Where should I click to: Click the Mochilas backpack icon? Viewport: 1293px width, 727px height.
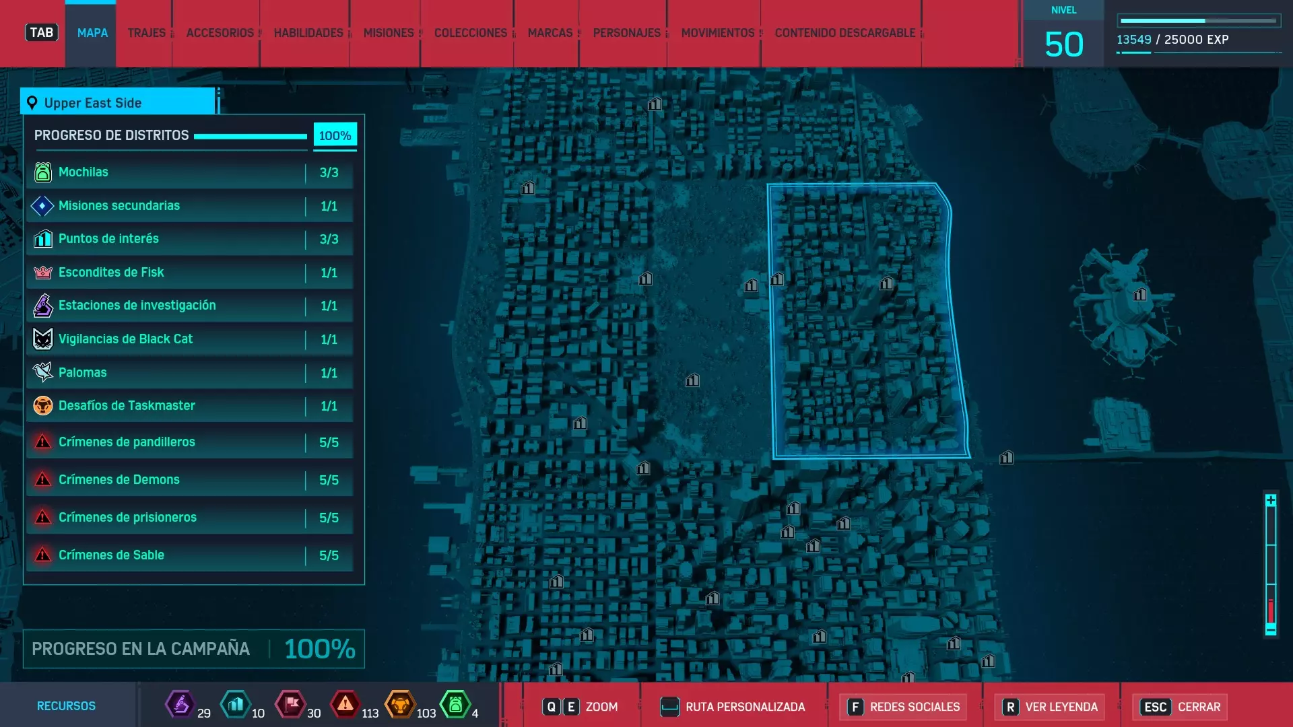(42, 172)
